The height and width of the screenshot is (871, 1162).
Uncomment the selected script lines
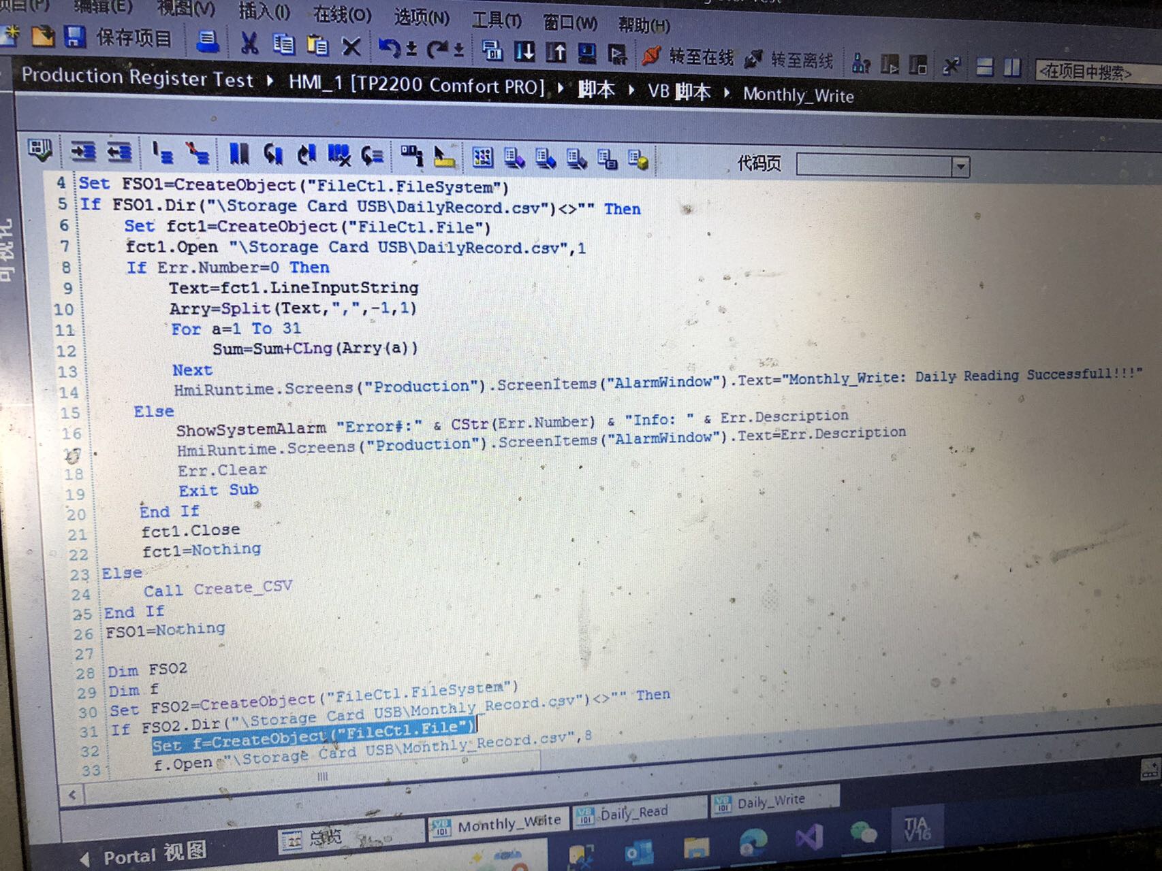click(x=198, y=154)
